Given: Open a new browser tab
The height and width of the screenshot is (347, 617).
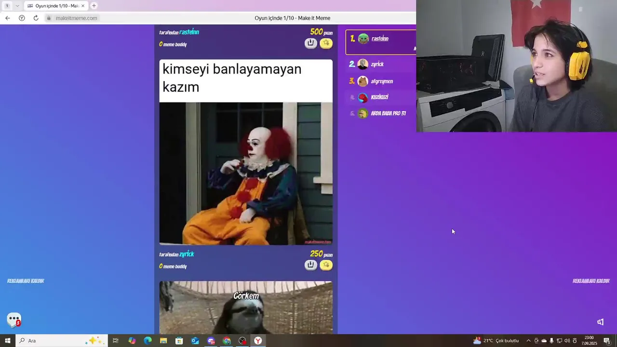Looking at the screenshot, I should click(94, 6).
